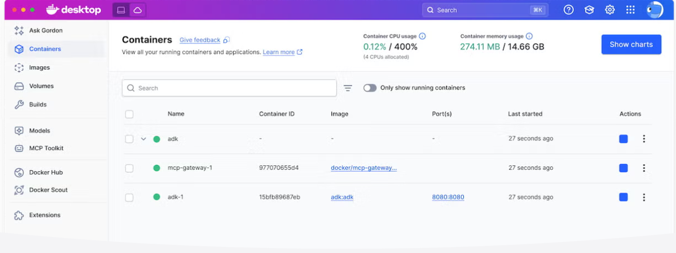Open the learning center graduation cap icon
The height and width of the screenshot is (253, 676).
(589, 10)
